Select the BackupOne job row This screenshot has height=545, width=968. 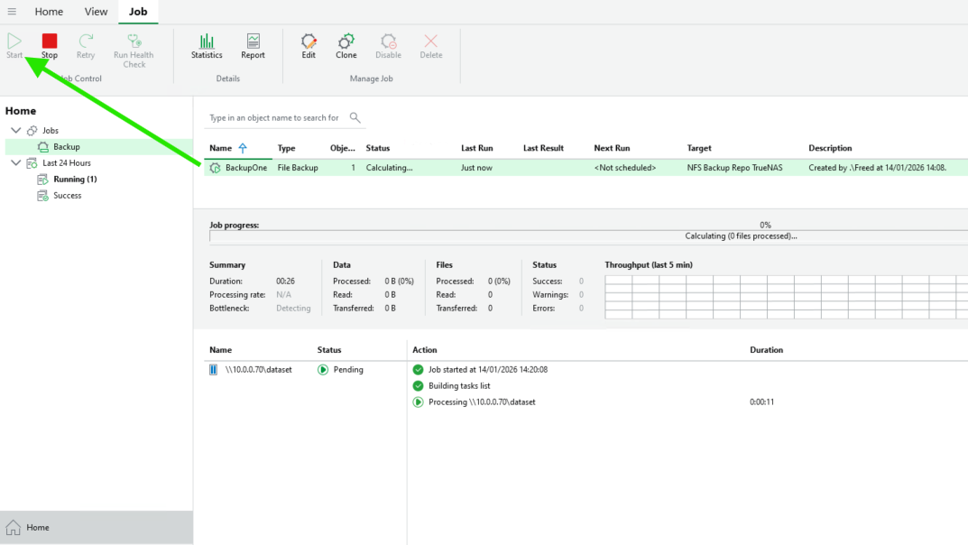(246, 168)
